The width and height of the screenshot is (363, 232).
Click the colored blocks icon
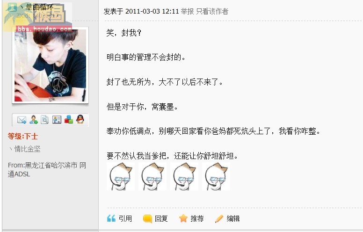click(68, 119)
